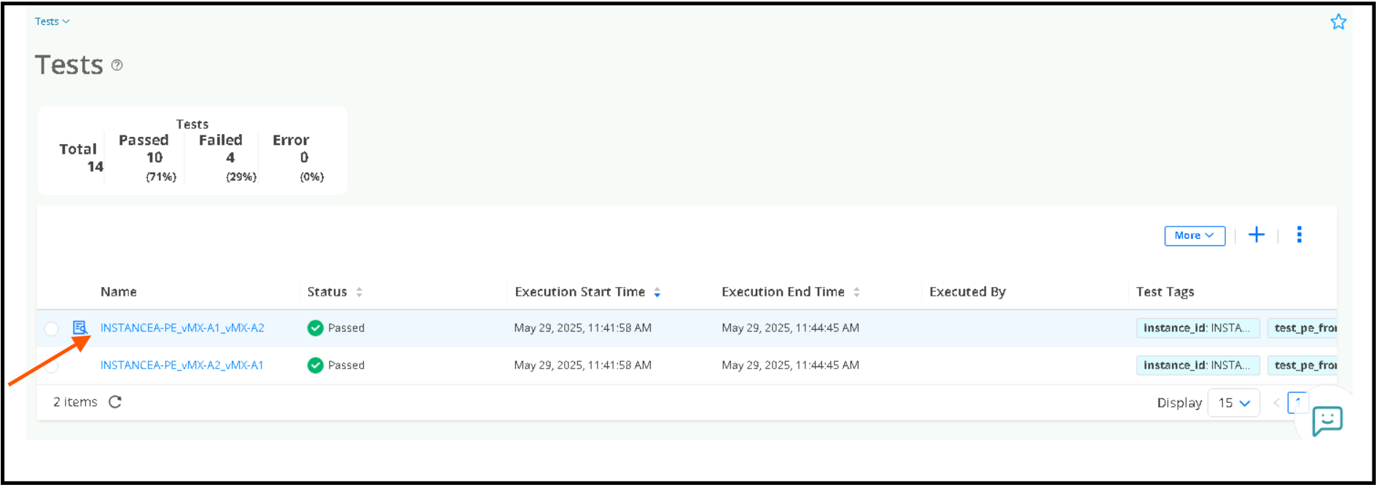Screen dimensions: 1376x485
Task: Go to previous page arrow
Action: [1276, 403]
